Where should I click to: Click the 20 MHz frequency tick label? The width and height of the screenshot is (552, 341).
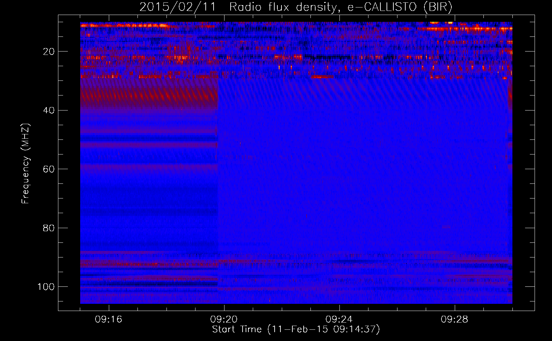point(49,51)
